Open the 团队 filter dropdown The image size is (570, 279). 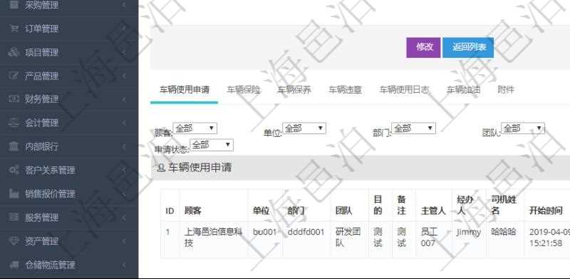pyautogui.click(x=523, y=128)
